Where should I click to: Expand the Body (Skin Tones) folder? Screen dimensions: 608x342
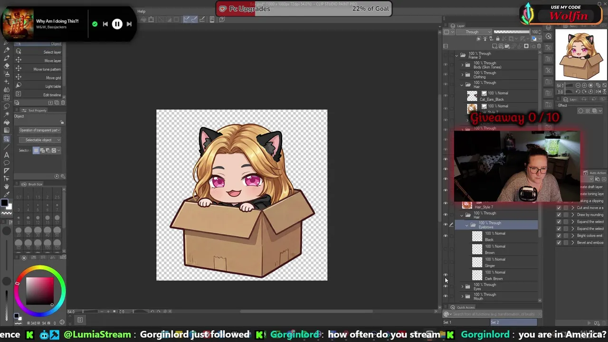point(463,65)
